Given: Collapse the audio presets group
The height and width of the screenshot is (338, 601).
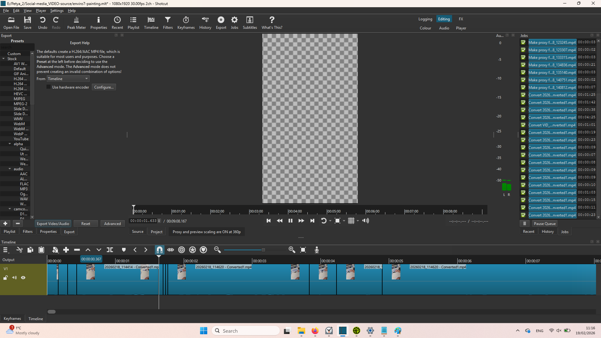Looking at the screenshot, I should point(10,169).
